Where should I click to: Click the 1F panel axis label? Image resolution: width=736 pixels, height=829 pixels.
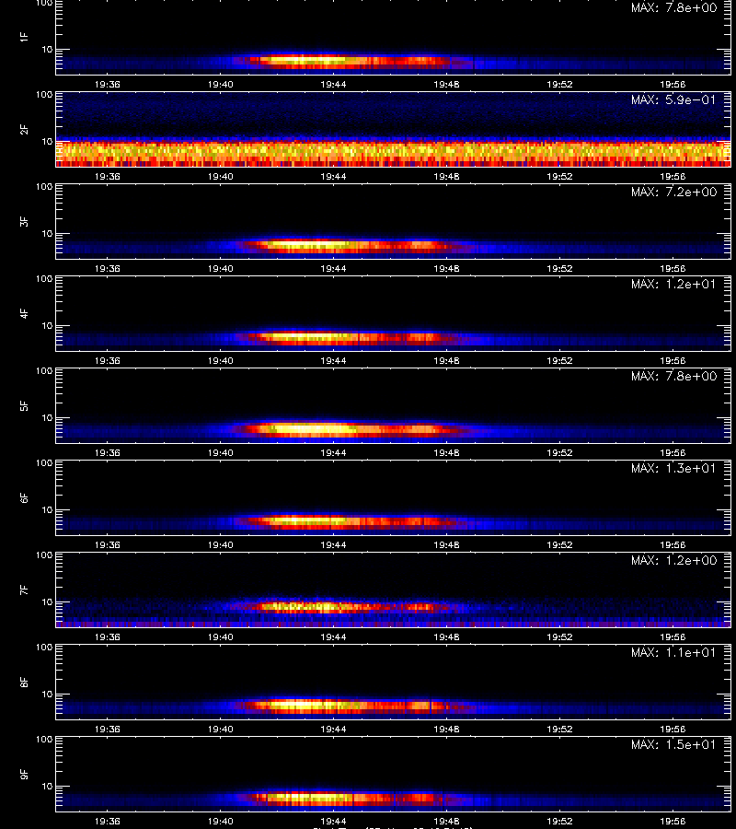(x=24, y=37)
